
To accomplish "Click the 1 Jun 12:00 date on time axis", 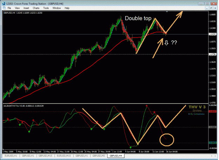I will [117, 152].
